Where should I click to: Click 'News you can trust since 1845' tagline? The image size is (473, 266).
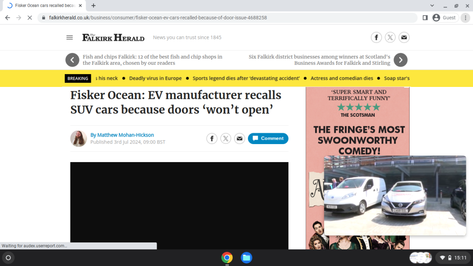[x=187, y=37]
